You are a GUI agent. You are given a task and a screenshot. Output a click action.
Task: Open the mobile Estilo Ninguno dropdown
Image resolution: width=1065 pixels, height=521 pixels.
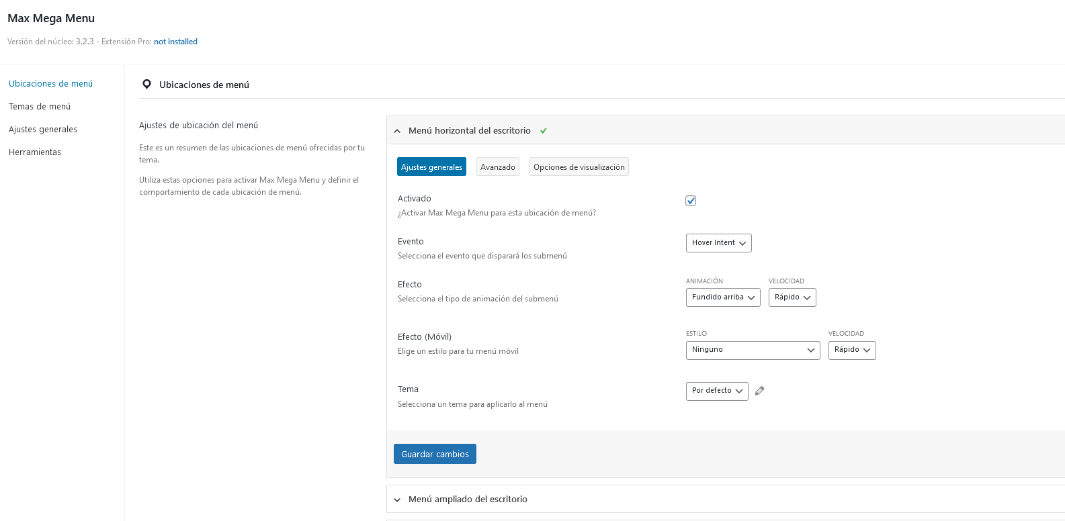[x=753, y=350]
